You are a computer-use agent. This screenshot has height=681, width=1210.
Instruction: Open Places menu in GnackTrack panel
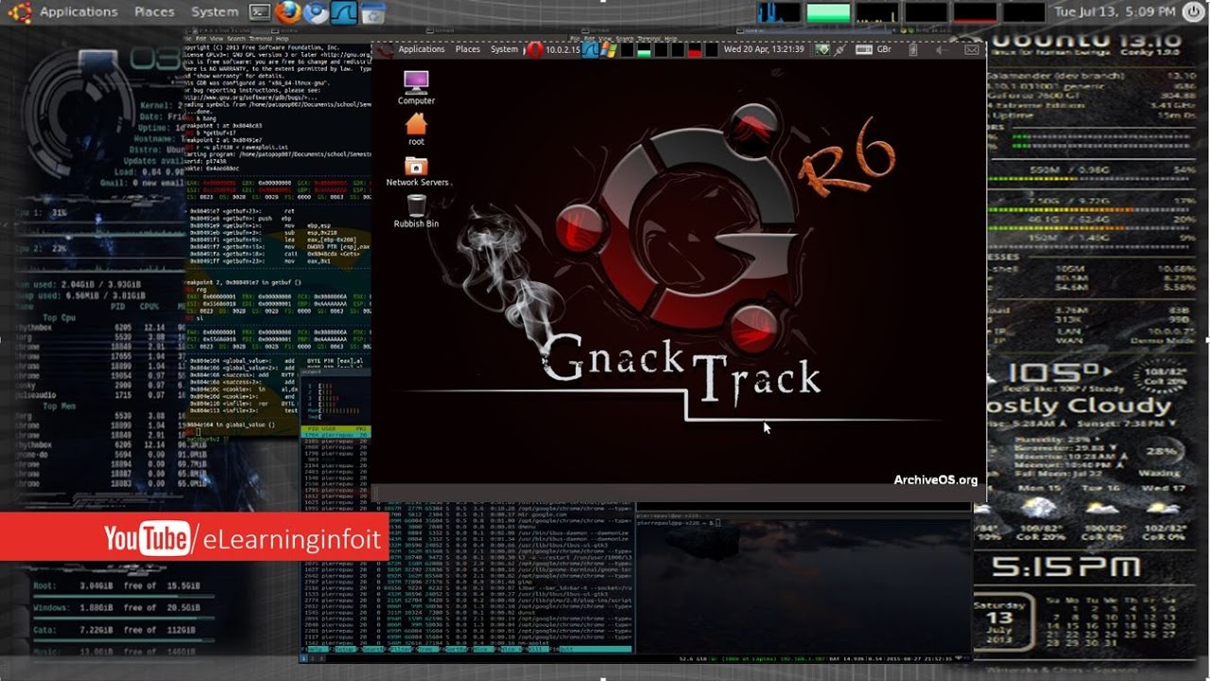click(x=468, y=49)
